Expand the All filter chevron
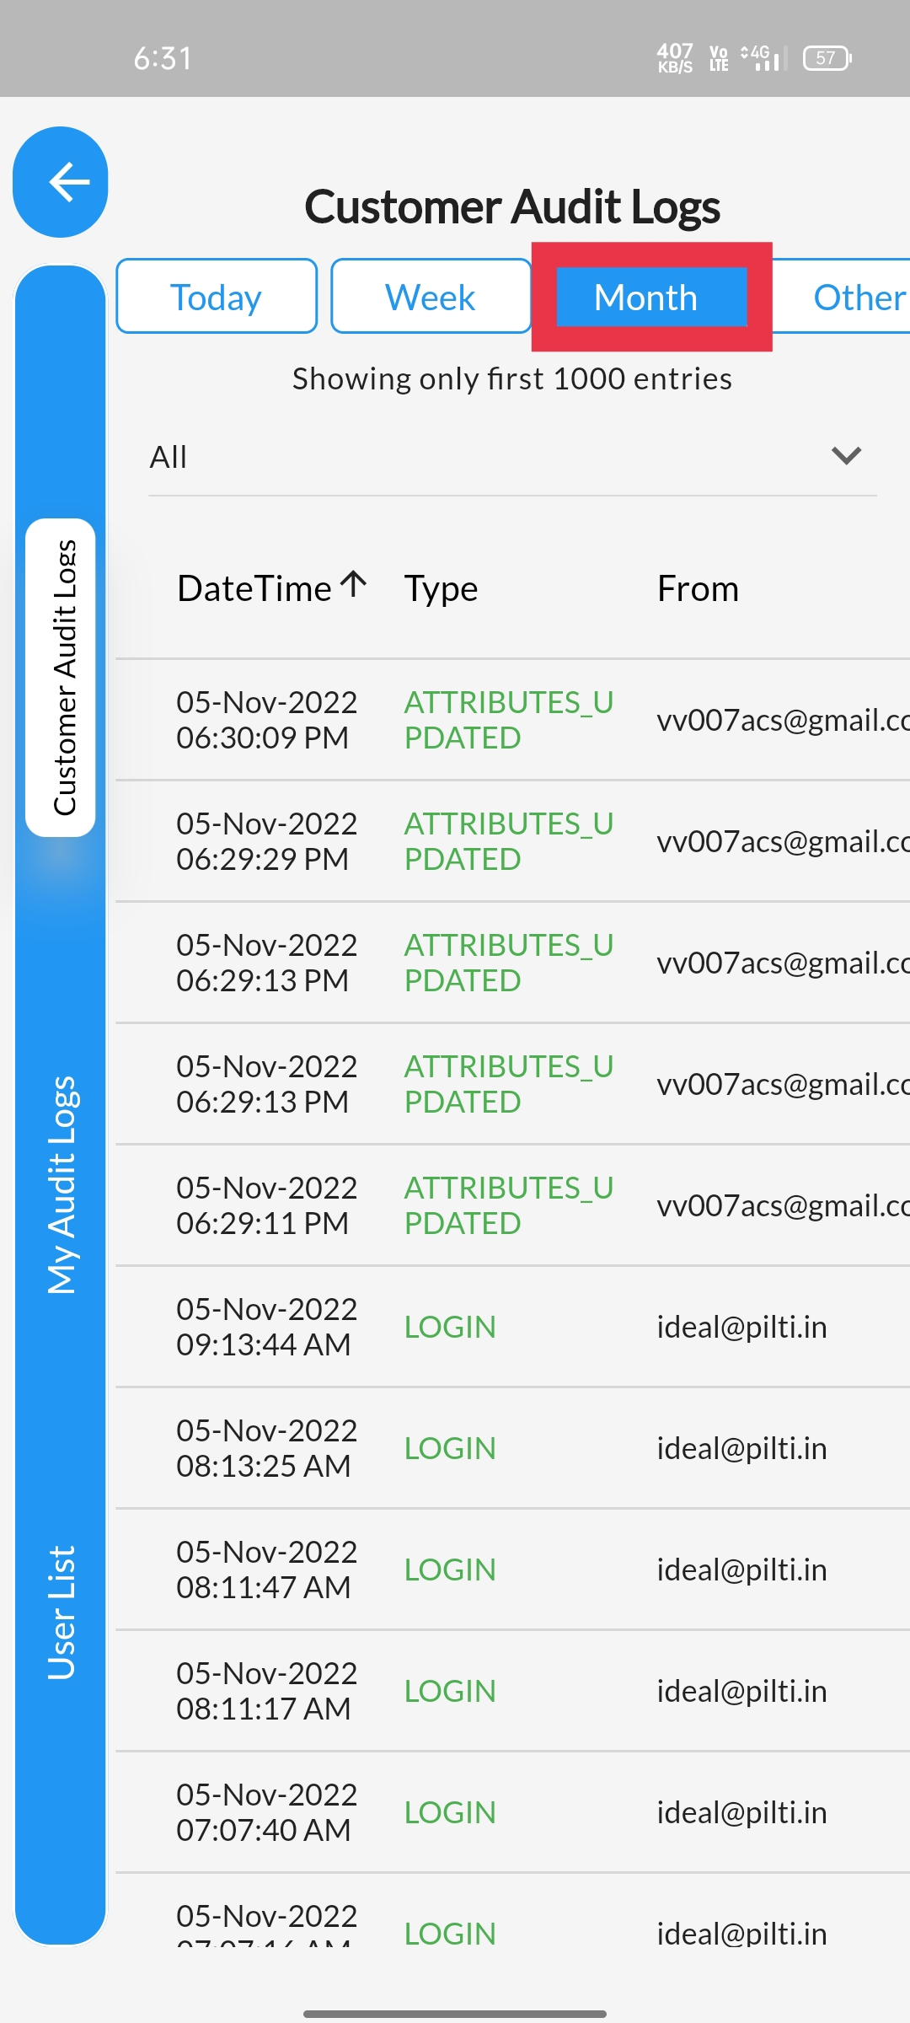910x2023 pixels. (x=846, y=456)
